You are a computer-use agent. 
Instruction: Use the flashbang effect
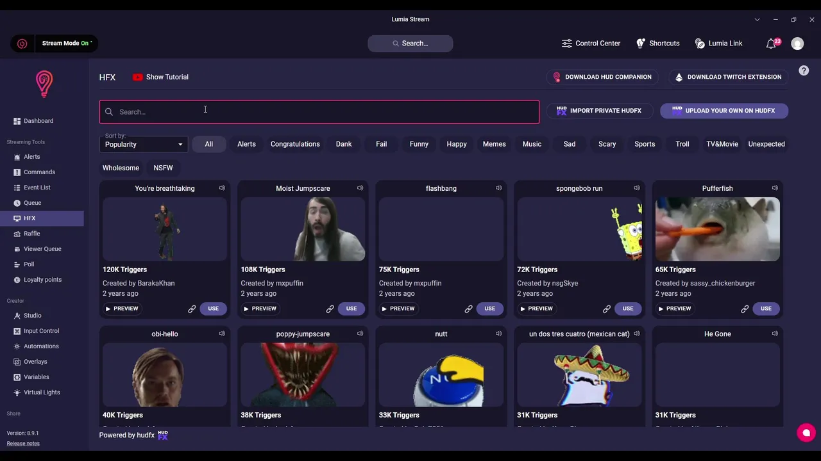pos(489,309)
